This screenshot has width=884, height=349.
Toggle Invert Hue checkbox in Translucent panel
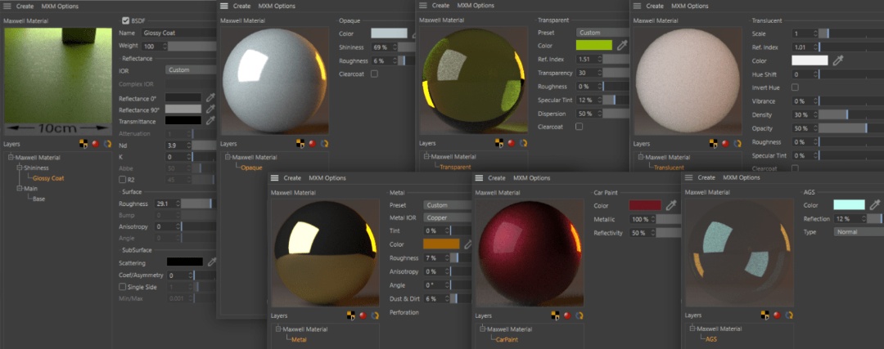tap(795, 87)
